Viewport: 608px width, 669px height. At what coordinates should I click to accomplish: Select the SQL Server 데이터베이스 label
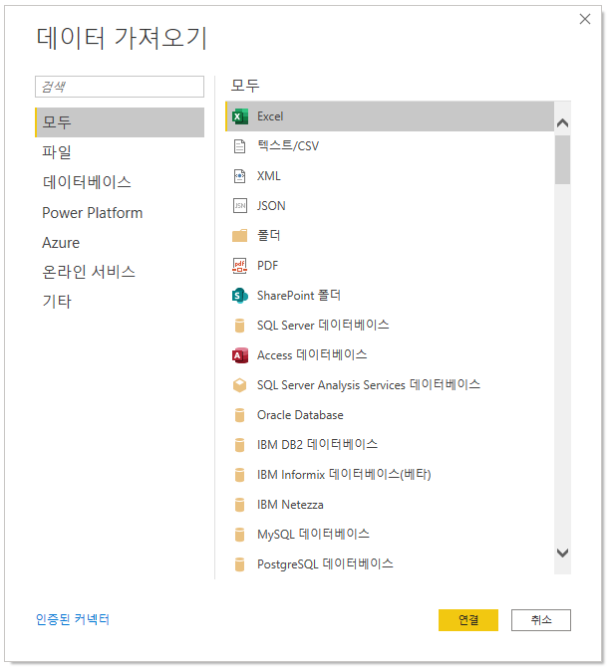[x=323, y=326]
